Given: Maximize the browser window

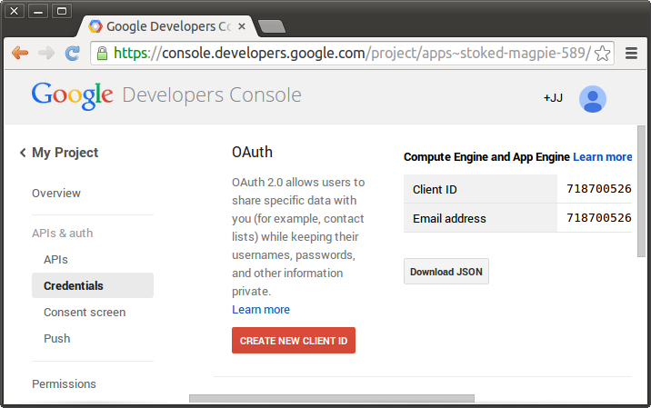Looking at the screenshot, I should [x=62, y=11].
